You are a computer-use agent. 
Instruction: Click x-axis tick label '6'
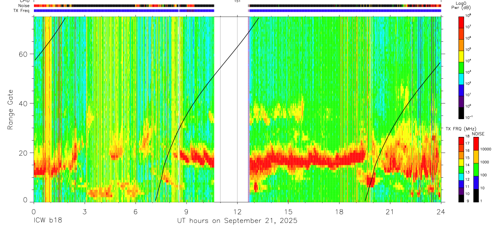point(135,212)
